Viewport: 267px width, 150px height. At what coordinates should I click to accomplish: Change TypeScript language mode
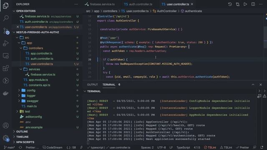tap(183, 147)
